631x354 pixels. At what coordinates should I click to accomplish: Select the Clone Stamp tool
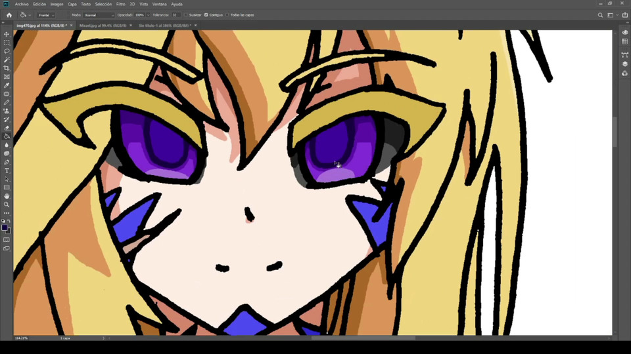coord(7,111)
